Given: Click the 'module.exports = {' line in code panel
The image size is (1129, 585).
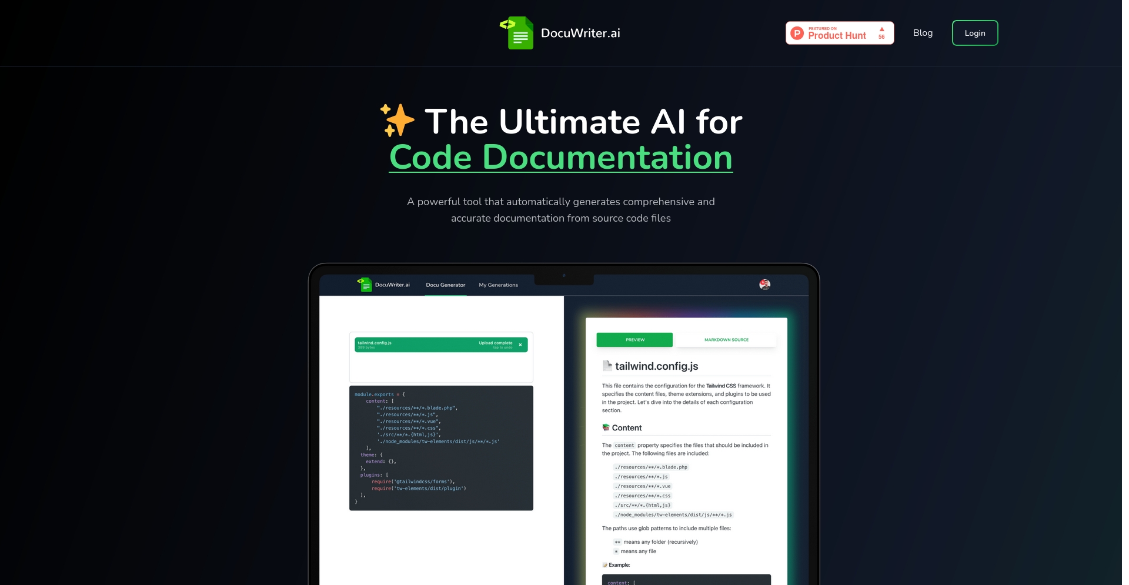Looking at the screenshot, I should click(380, 395).
